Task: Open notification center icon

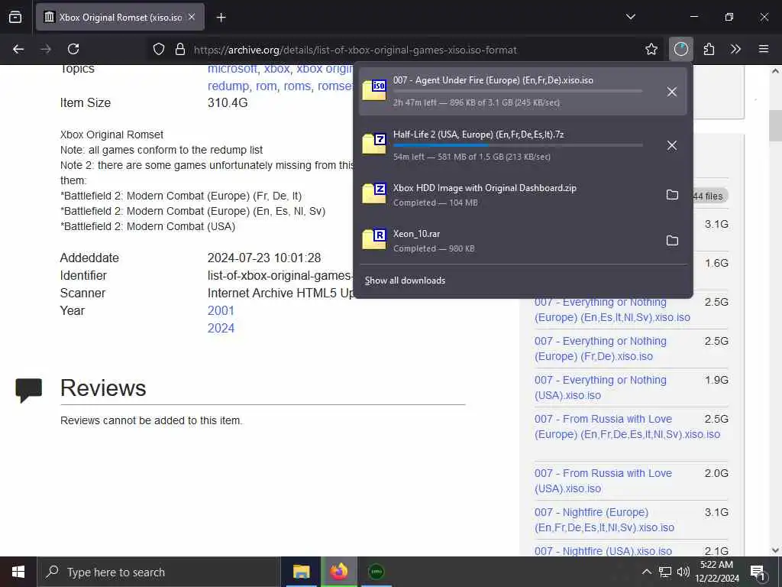Action: click(x=758, y=572)
